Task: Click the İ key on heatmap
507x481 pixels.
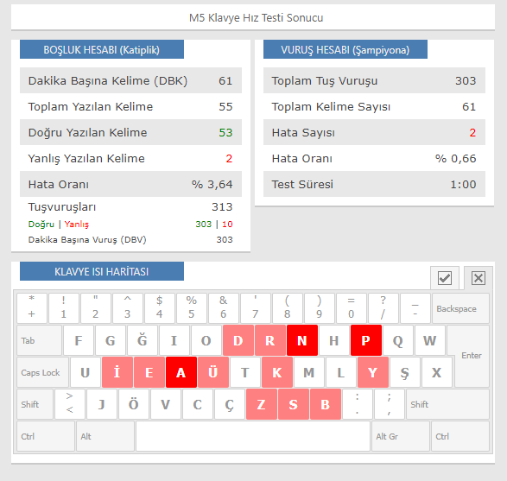Action: (x=117, y=372)
